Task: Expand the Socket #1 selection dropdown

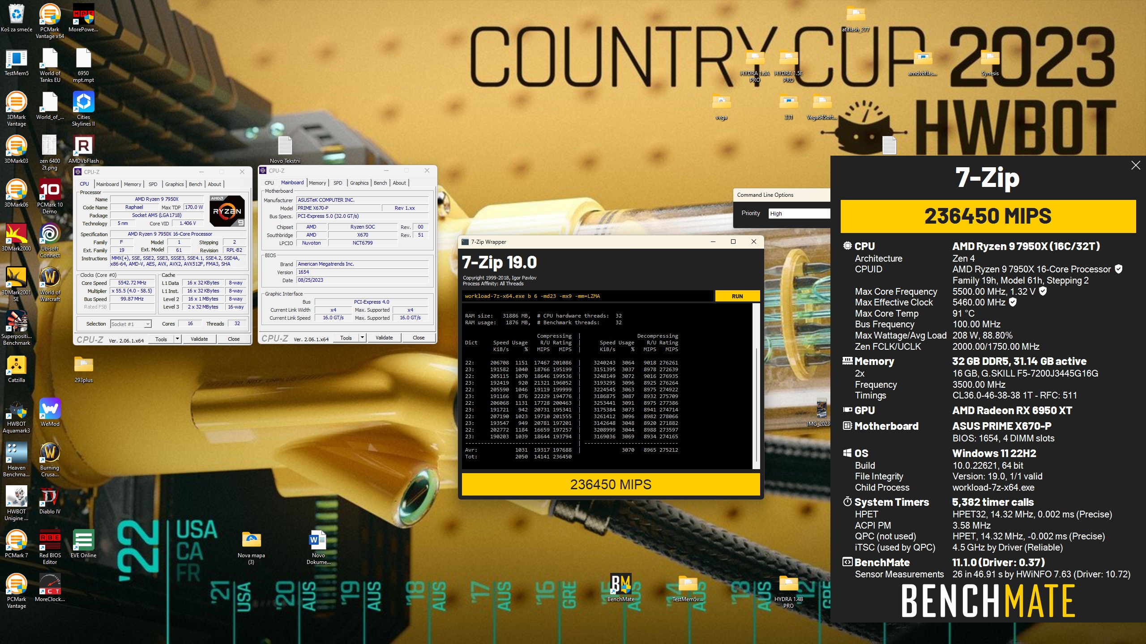Action: pos(131,324)
